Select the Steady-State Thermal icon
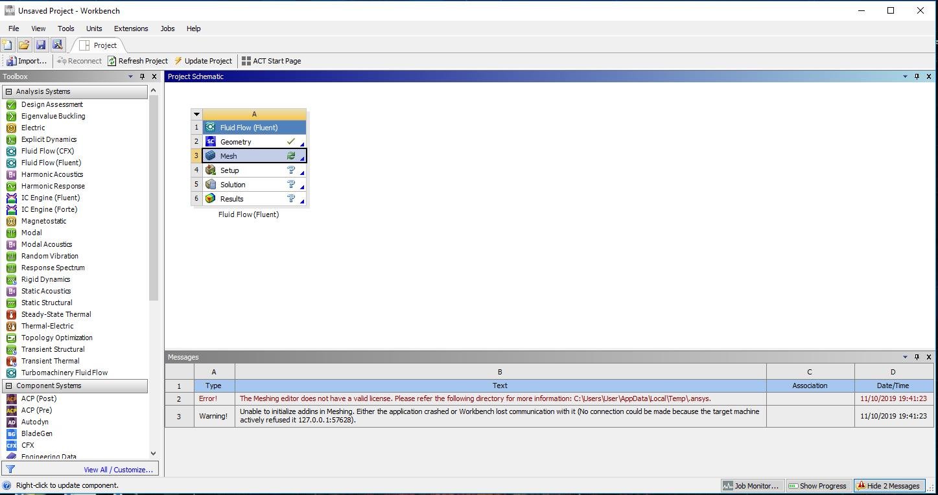Screen dimensions: 938x495 click(11, 314)
